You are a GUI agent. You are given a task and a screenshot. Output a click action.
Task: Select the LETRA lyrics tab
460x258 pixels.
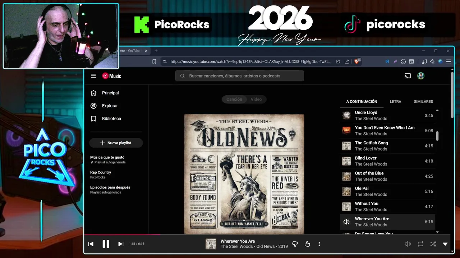pyautogui.click(x=395, y=102)
